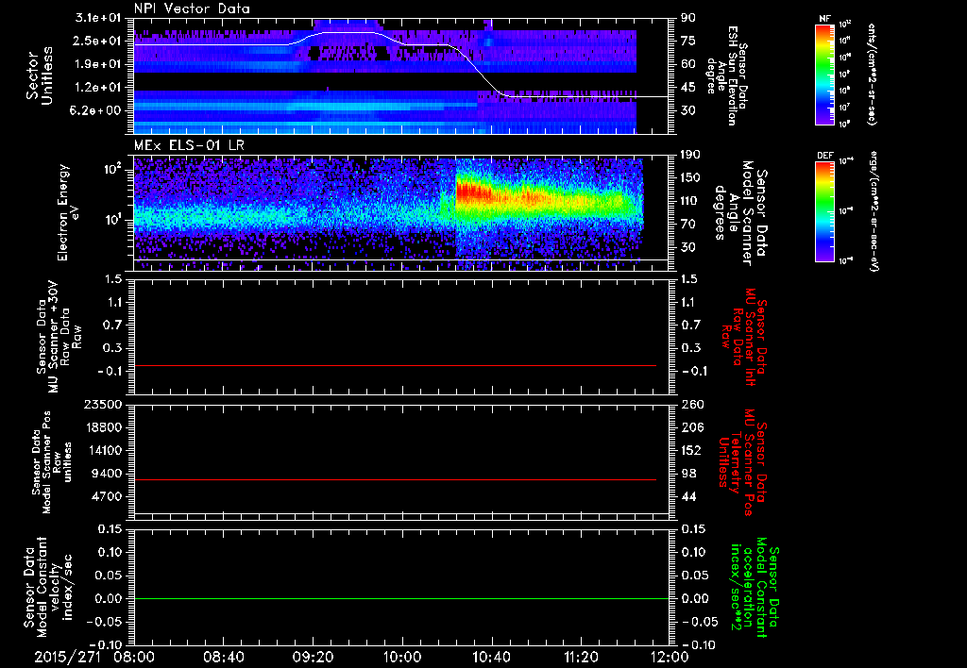This screenshot has height=668, width=967.
Task: Click the 'DEF' label above the color bar
Action: click(x=825, y=156)
